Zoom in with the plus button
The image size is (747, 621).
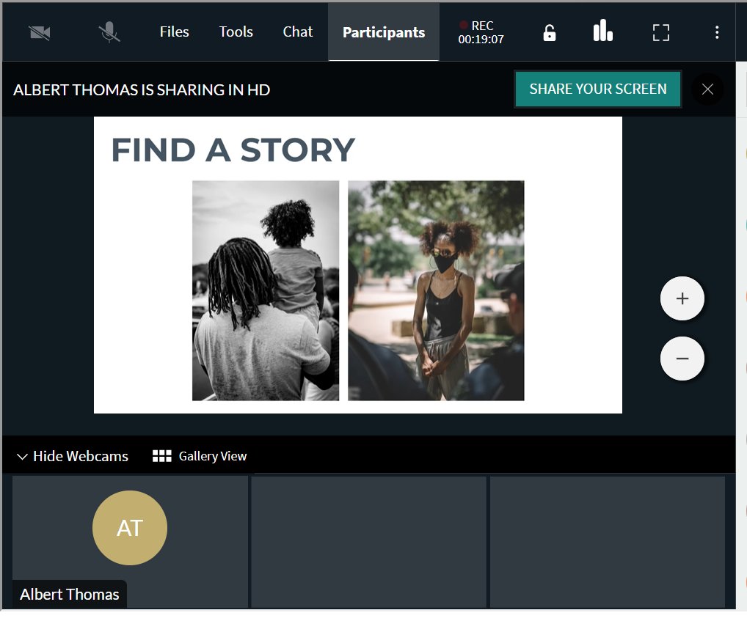pos(682,298)
